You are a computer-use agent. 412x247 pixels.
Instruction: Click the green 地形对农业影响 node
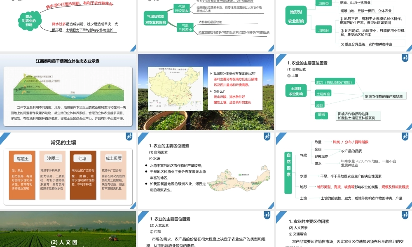tap(295, 15)
